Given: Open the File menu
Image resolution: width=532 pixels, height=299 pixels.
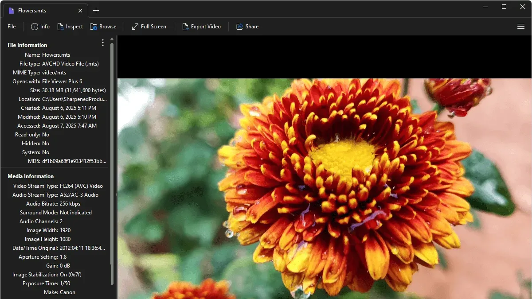Looking at the screenshot, I should (12, 27).
